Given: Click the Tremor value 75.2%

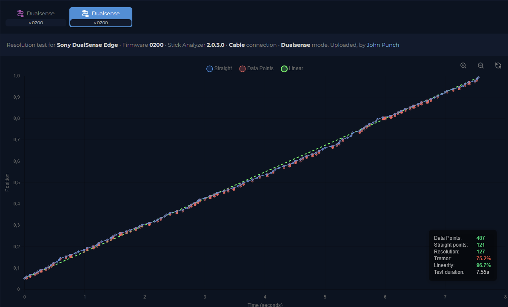Looking at the screenshot, I should click(x=483, y=259).
